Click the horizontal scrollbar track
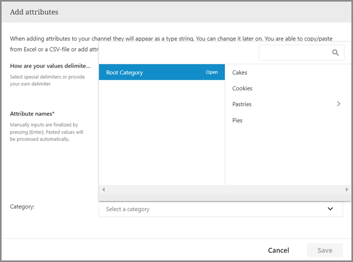This screenshot has height=262, width=353. coord(224,189)
